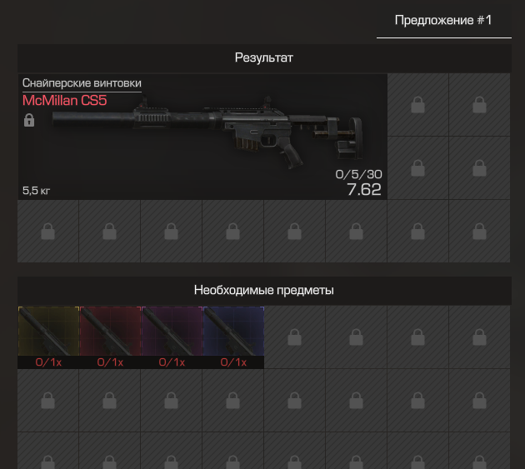Click the 5,5 кг weight label
525x469 pixels.
click(36, 191)
